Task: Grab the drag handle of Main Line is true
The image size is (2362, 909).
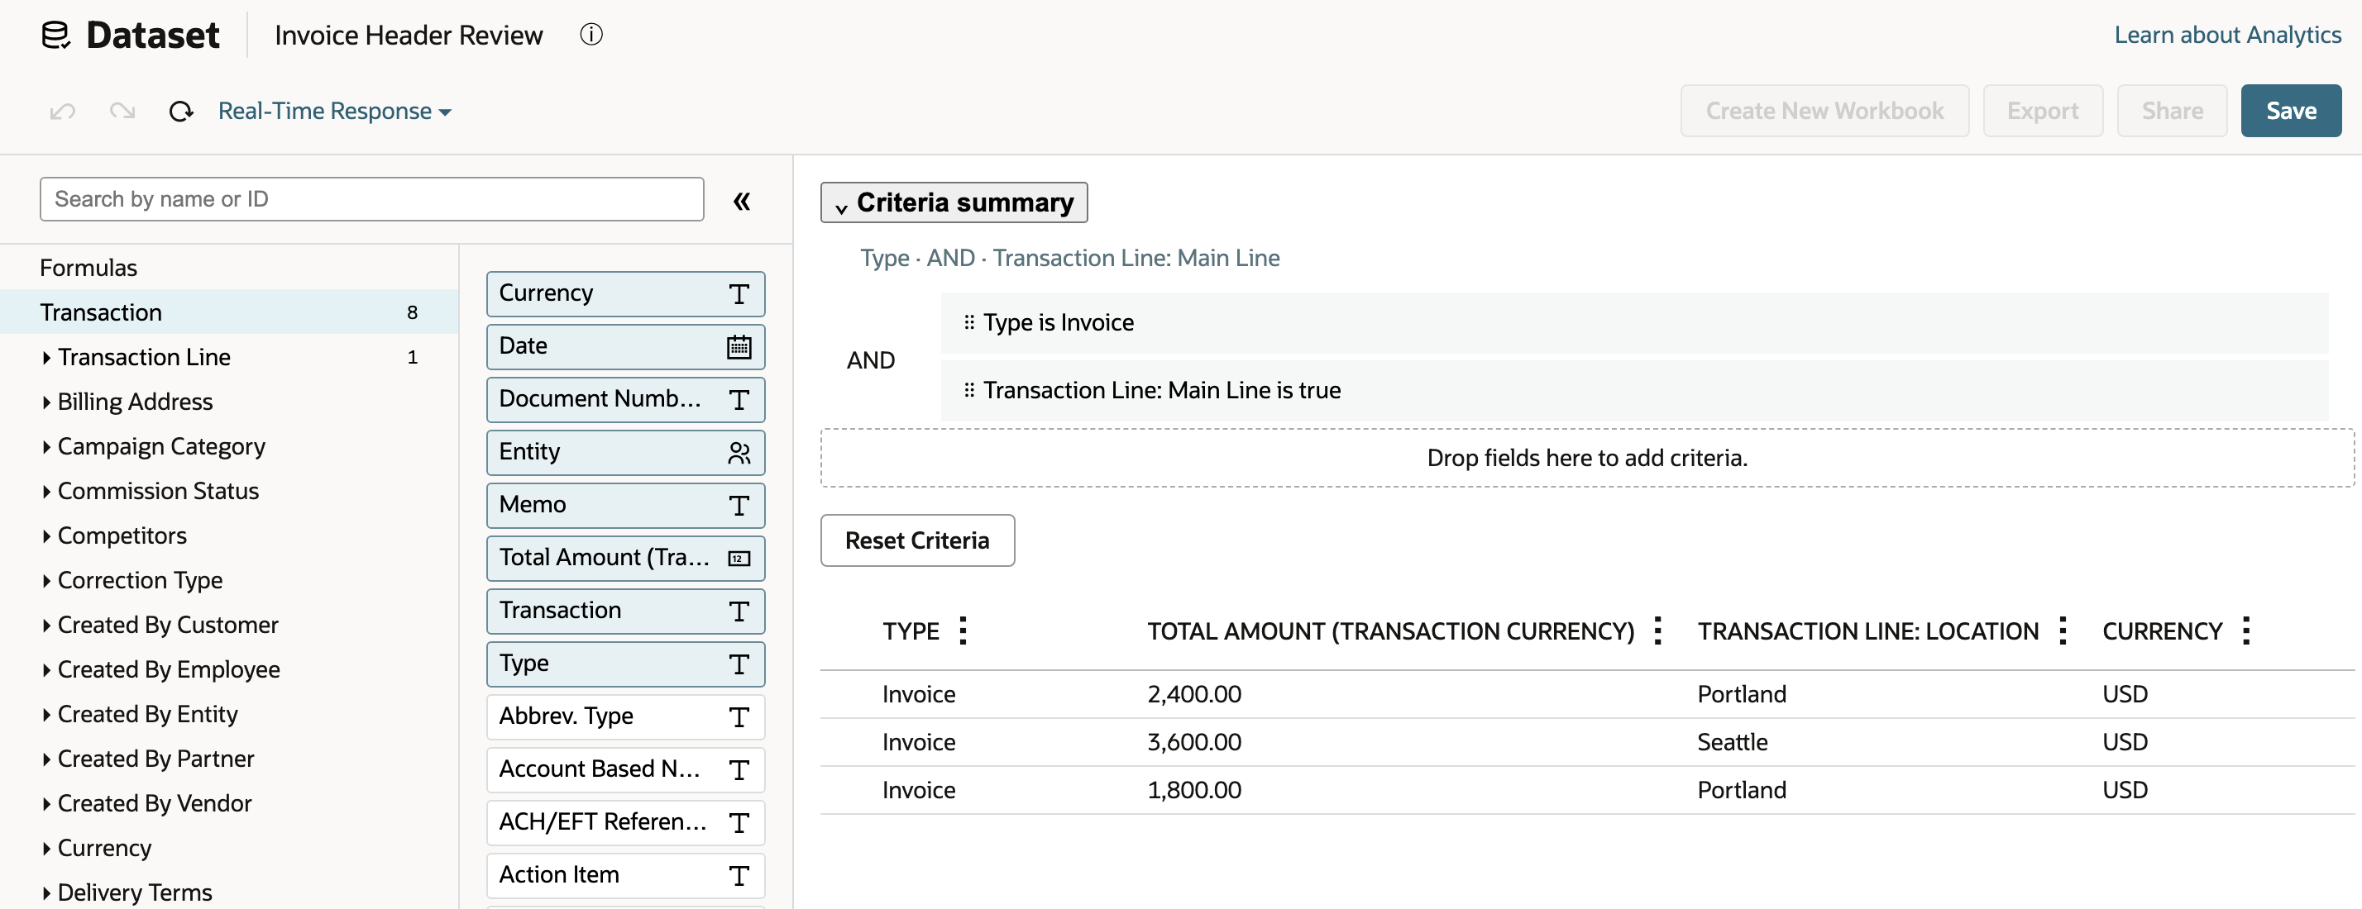Action: 969,390
